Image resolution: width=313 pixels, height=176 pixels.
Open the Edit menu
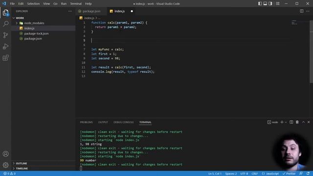pyautogui.click(x=21, y=3)
